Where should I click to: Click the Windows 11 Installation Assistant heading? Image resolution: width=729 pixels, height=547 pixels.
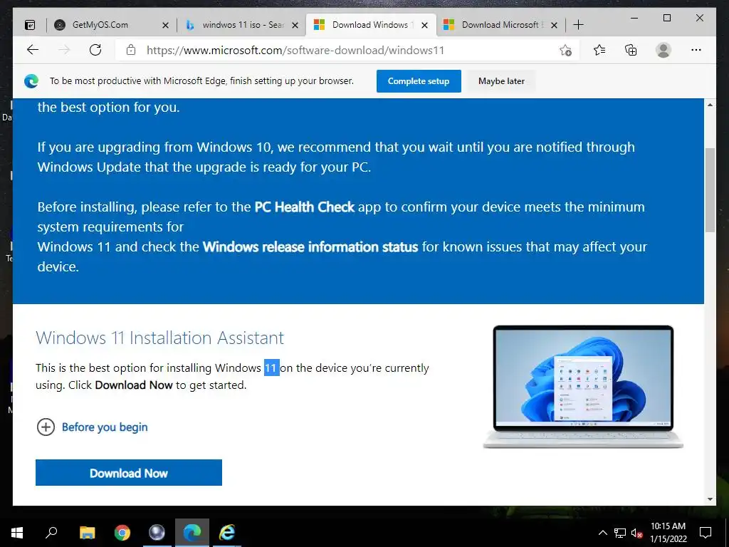(x=160, y=338)
